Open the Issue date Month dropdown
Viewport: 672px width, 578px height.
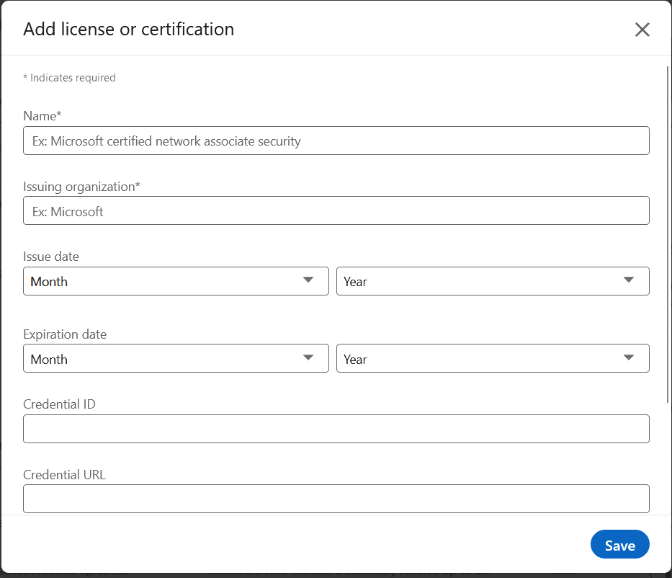[x=176, y=281]
